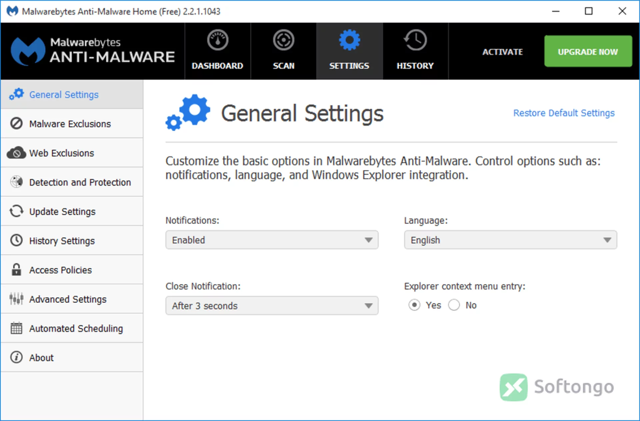
Task: Switch to the DASHBOARD tab label
Action: (217, 66)
